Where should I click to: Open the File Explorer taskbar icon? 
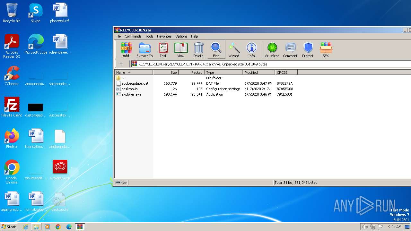tap(36, 227)
